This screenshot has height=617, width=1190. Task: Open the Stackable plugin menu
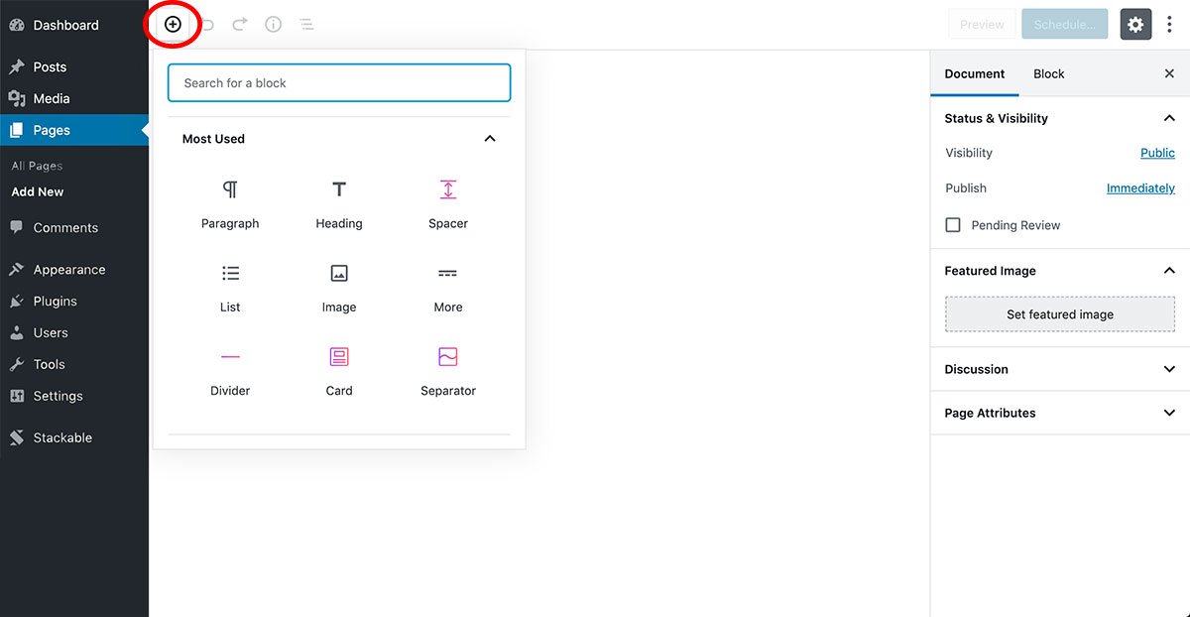(74, 437)
